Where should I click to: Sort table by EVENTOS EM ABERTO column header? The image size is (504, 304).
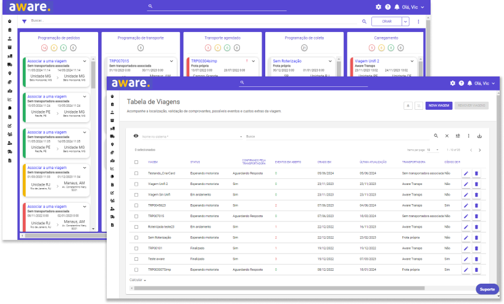click(288, 162)
